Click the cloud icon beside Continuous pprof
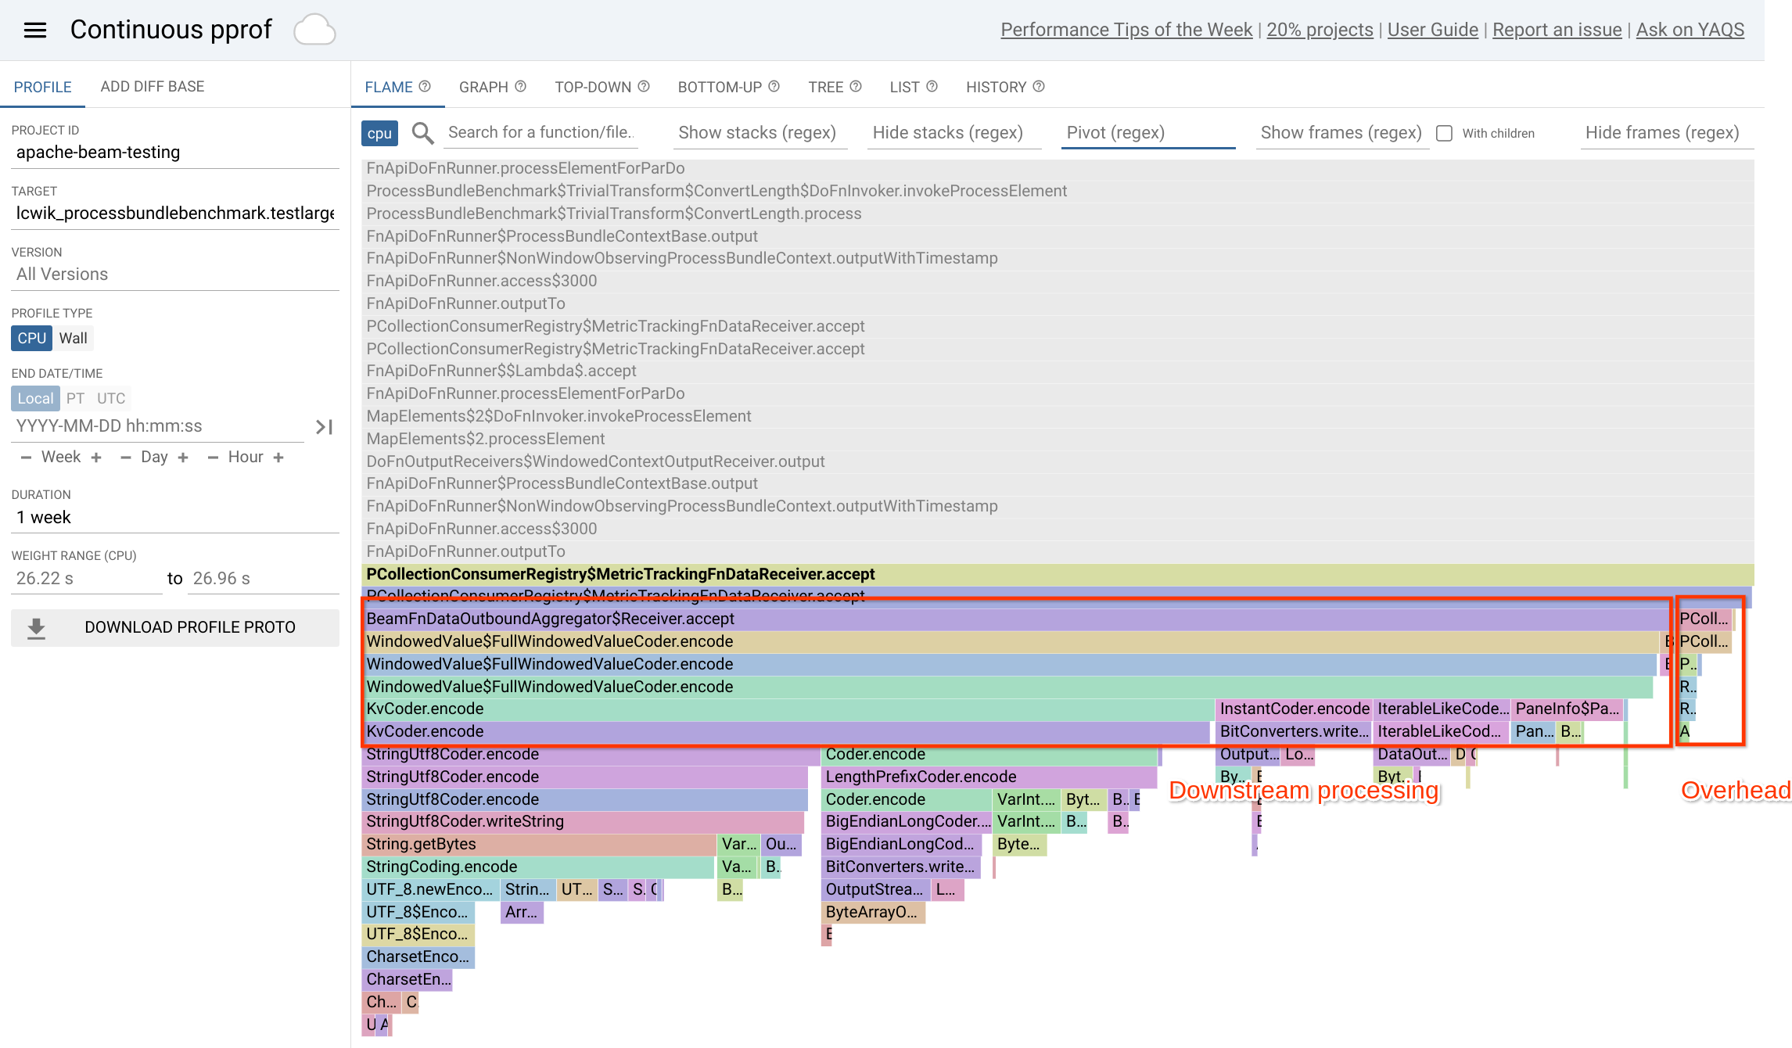 tap(314, 30)
